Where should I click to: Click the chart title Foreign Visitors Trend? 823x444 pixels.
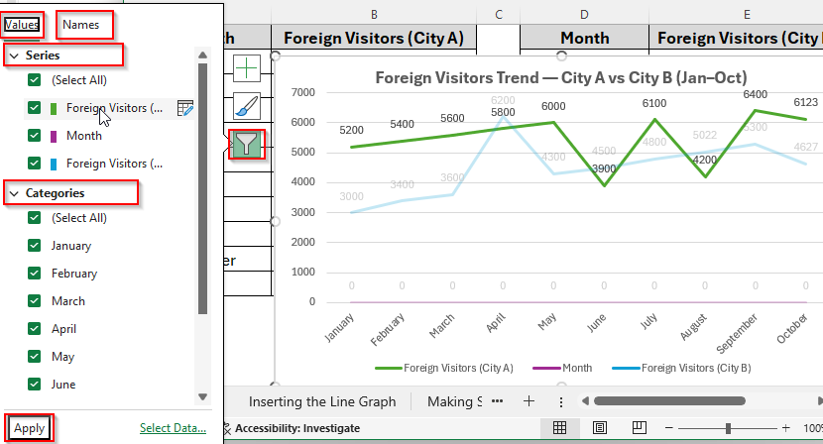click(x=561, y=77)
